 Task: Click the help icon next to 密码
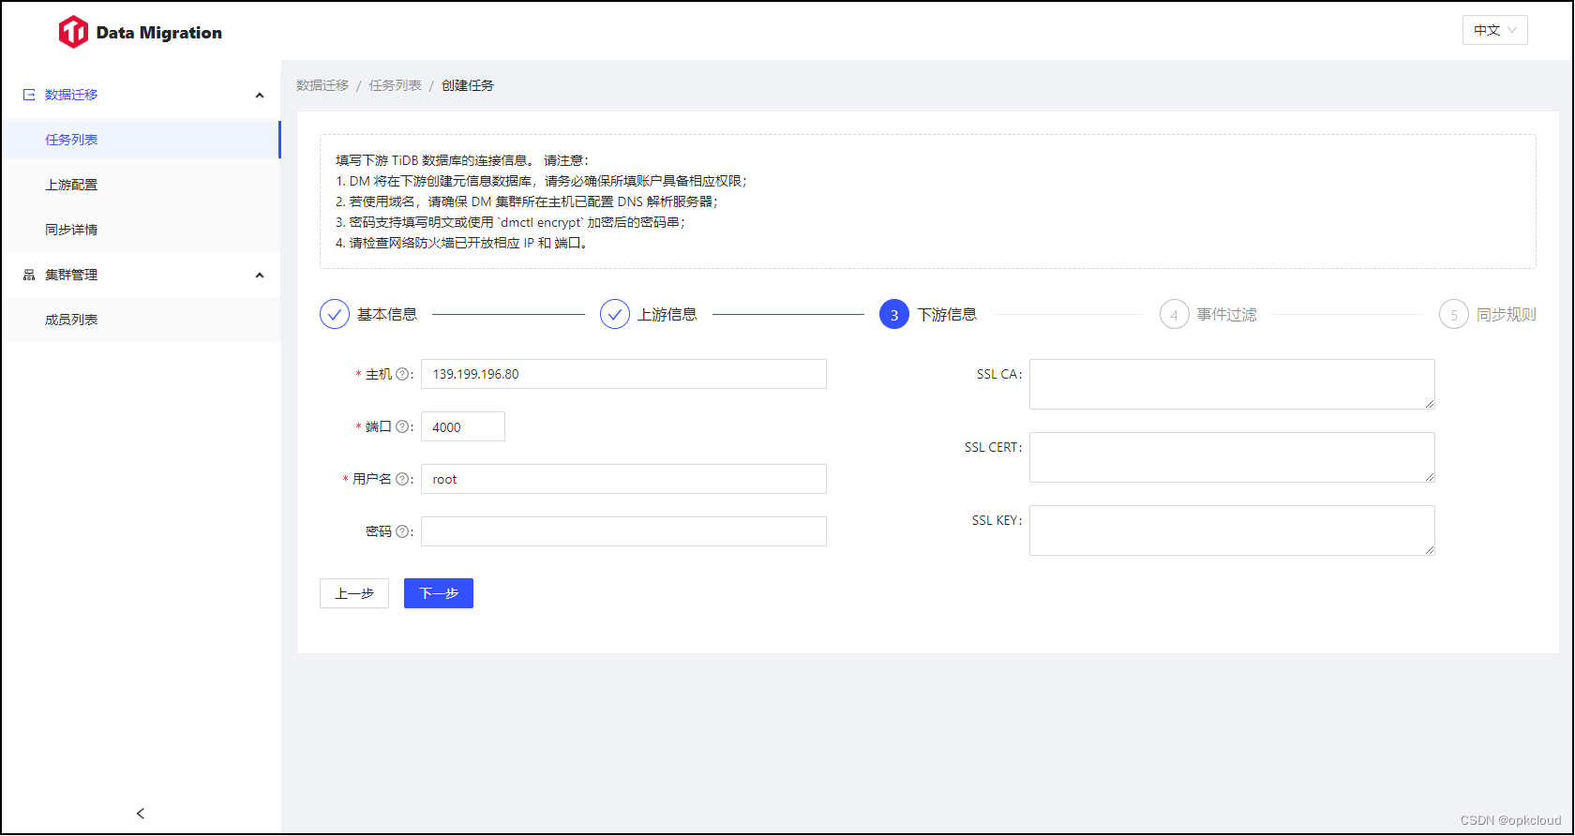[x=402, y=531]
